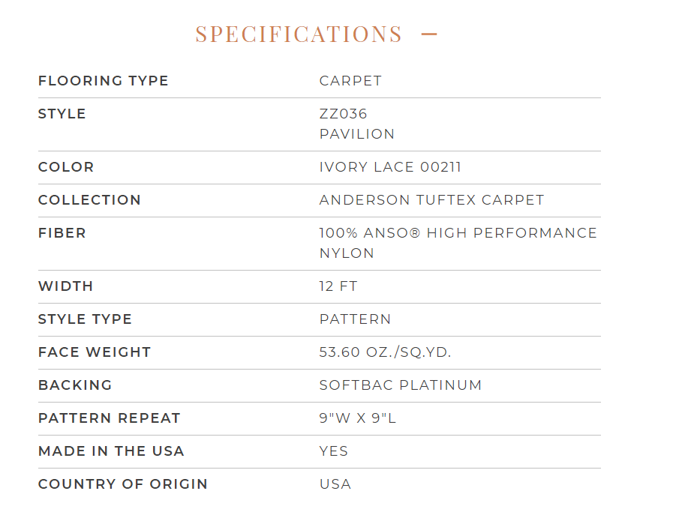This screenshot has height=521, width=691.
Task: Click the Country of Origin label
Action: [x=123, y=484]
